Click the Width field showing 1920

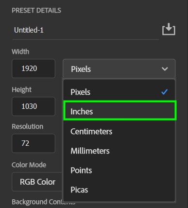[x=34, y=69]
